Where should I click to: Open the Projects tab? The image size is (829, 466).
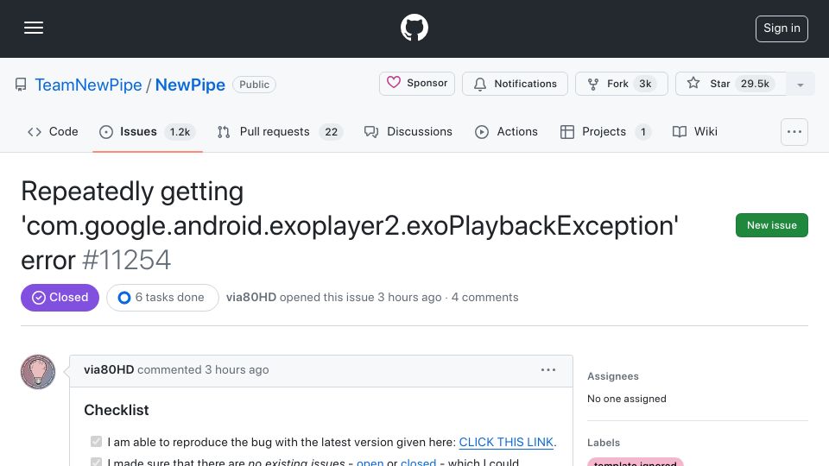coord(605,131)
